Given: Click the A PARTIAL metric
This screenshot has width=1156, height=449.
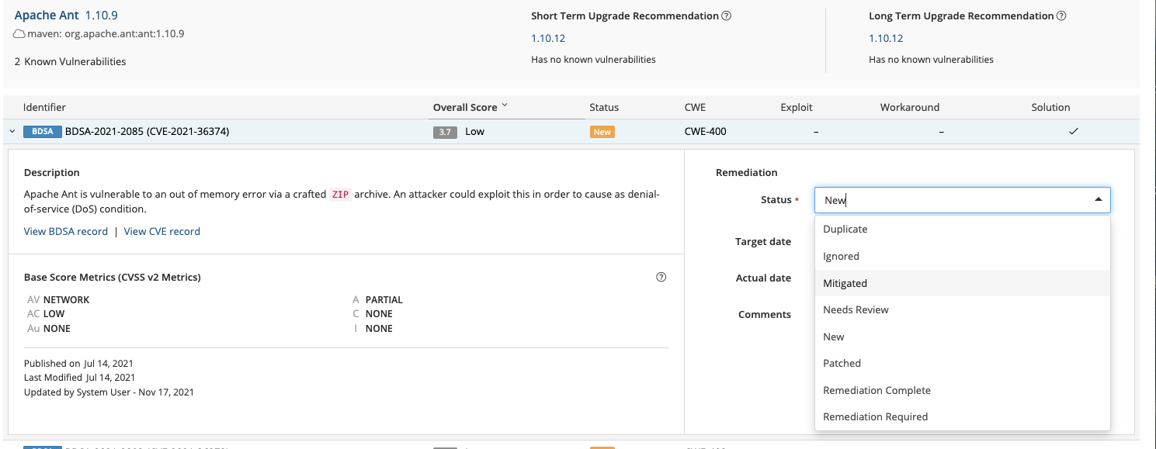Looking at the screenshot, I should (378, 299).
